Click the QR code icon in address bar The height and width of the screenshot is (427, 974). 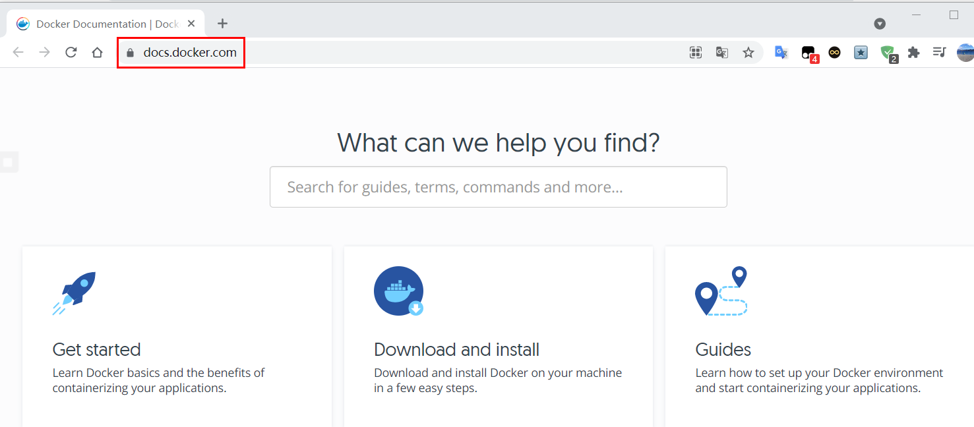click(x=695, y=53)
